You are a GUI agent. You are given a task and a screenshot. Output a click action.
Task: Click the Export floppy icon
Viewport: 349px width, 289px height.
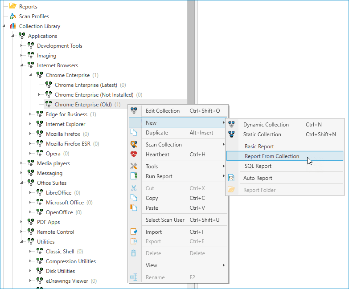pos(134,241)
